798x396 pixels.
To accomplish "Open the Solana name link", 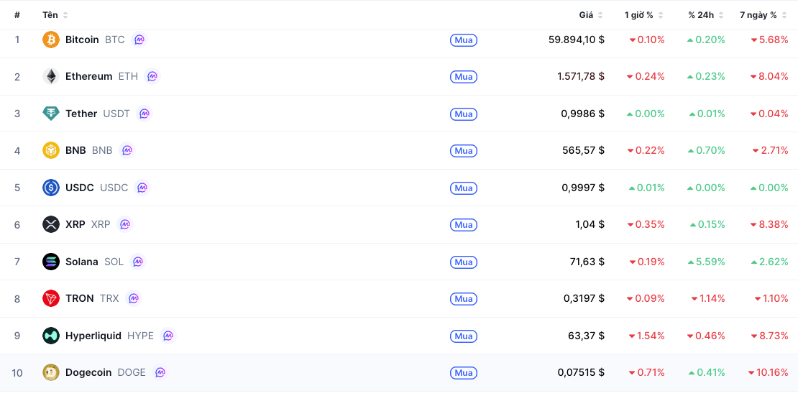I will [81, 262].
